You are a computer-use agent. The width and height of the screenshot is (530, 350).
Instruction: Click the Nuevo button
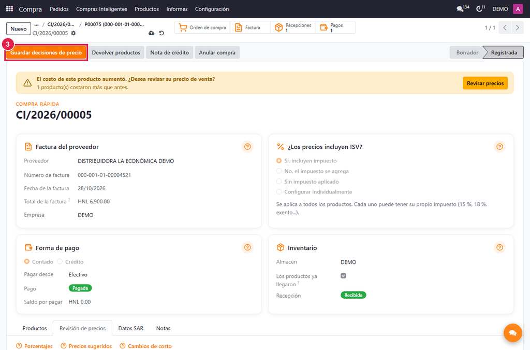click(19, 29)
